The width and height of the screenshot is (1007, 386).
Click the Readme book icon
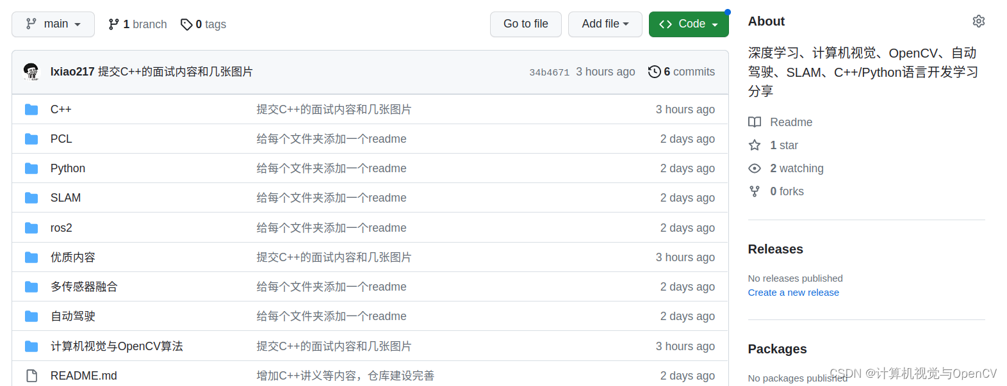coord(755,122)
